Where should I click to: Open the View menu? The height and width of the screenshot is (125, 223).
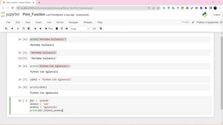click(28, 22)
